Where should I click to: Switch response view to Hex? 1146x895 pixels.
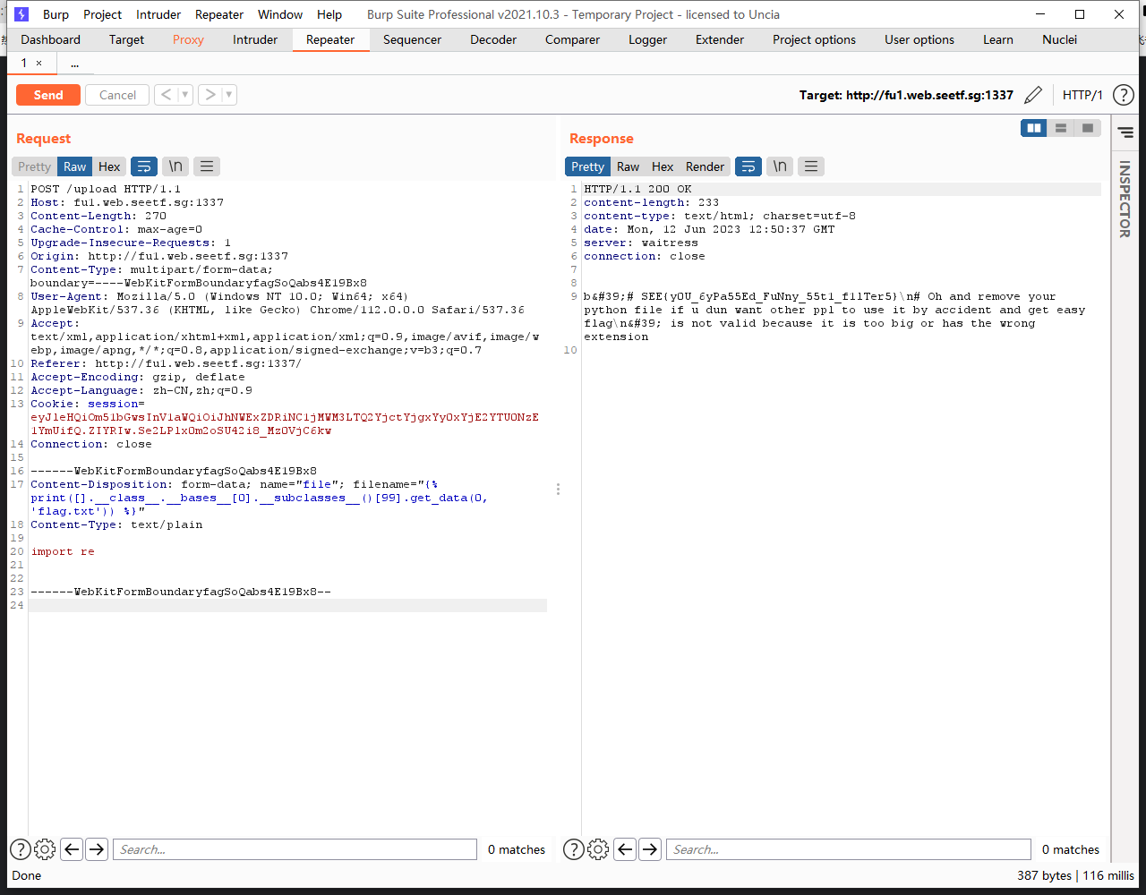[663, 166]
